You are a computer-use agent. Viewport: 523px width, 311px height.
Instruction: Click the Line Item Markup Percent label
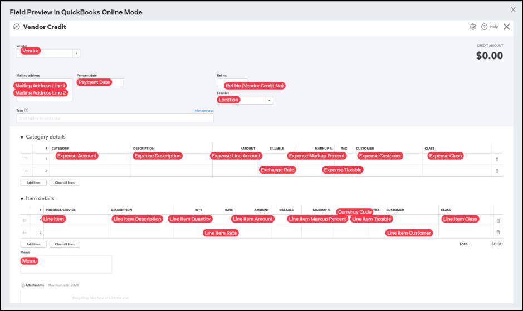pos(317,219)
